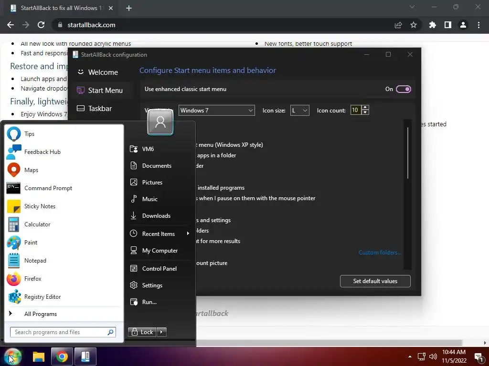489x366 pixels.
Task: Switch to Chrome on taskbar
Action: (62, 356)
